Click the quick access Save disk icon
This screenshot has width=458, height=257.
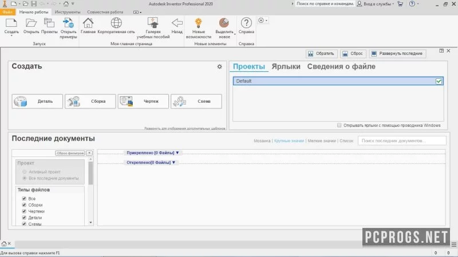point(34,4)
